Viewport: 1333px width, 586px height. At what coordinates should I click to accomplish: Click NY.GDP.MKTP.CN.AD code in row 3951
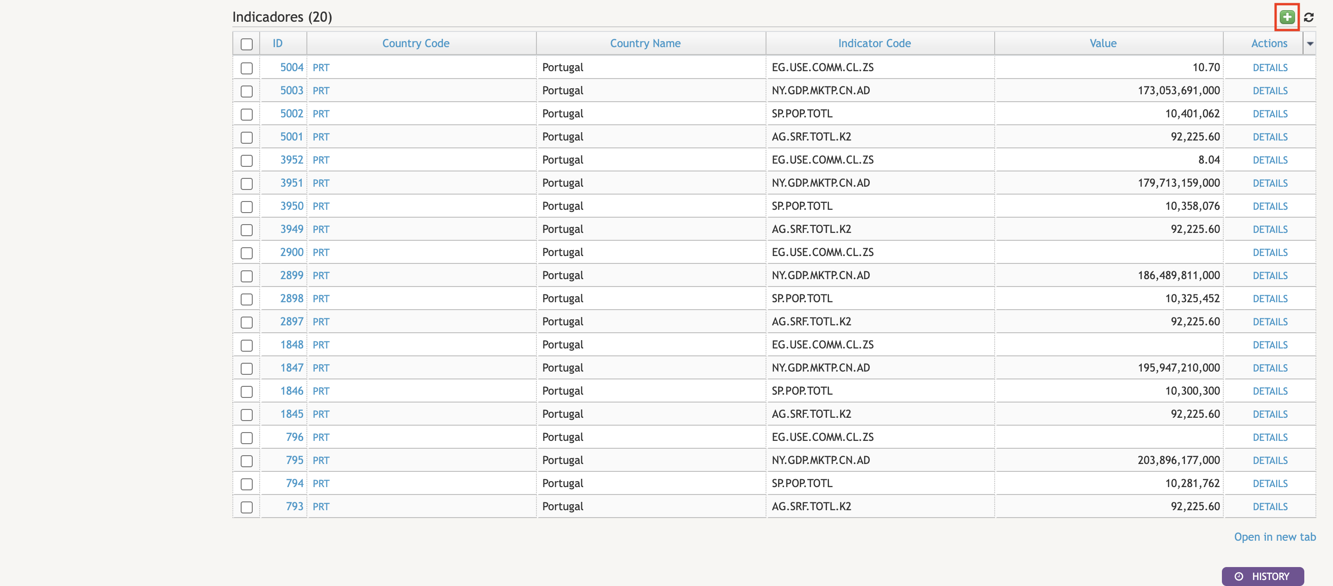coord(821,183)
